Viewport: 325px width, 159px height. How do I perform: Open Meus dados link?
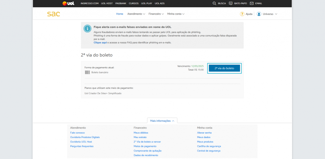coord(204,137)
